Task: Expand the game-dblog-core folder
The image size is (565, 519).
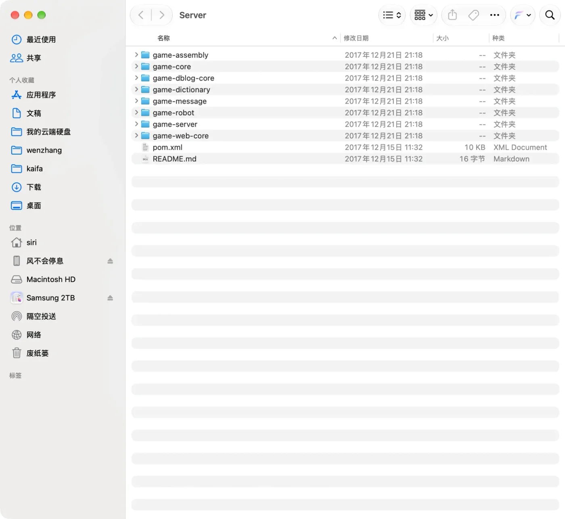Action: point(136,77)
